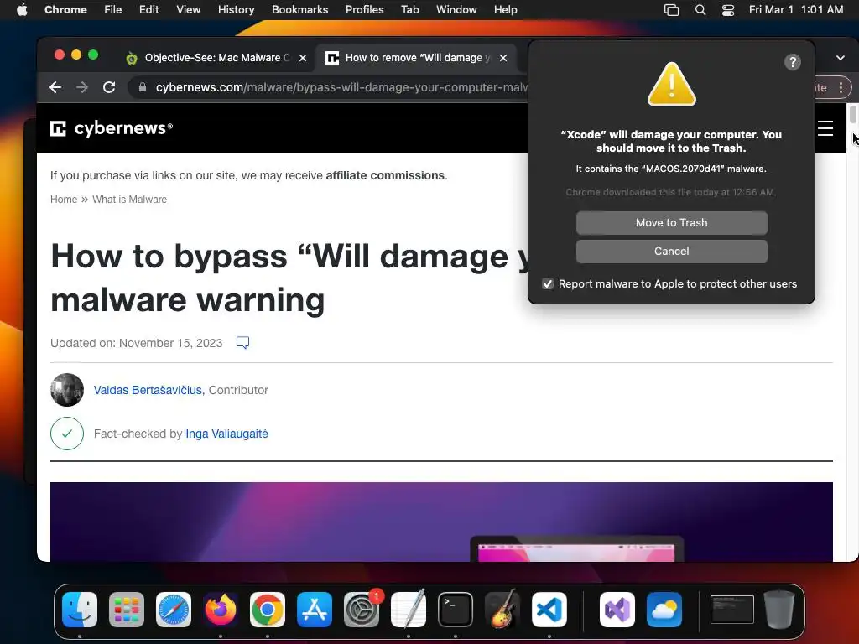Click the cybernews logo
The image size is (859, 644).
point(112,128)
